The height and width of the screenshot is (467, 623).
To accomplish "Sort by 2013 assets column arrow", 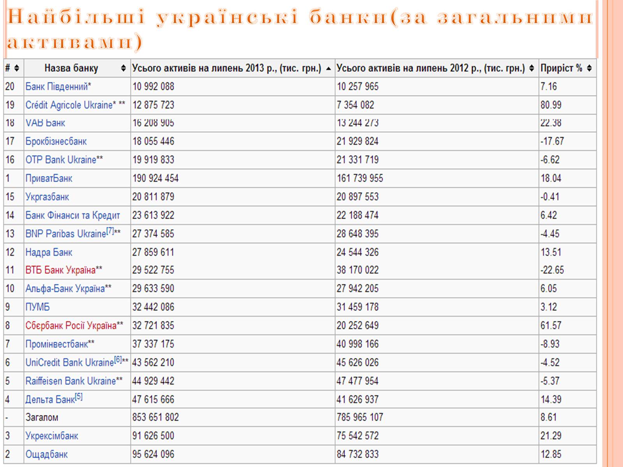I will 328,68.
